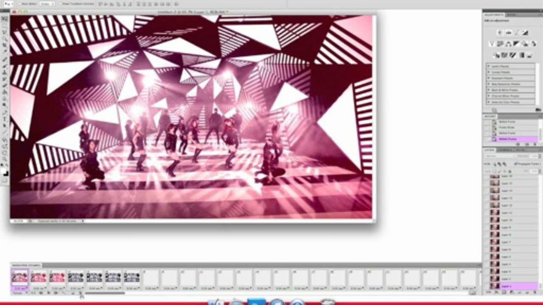Add a Vibrance adjustment
The width and height of the screenshot is (543, 305).
click(x=492, y=44)
